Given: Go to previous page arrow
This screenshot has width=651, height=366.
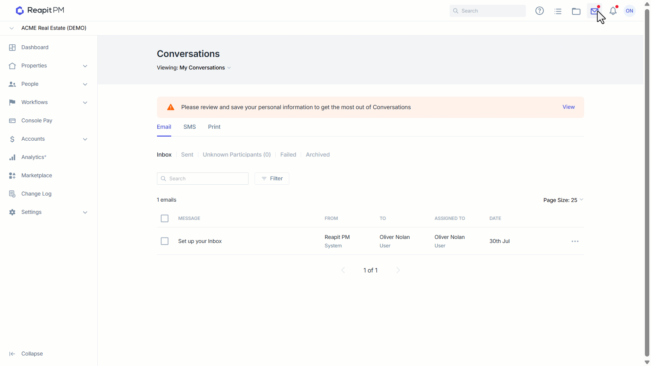Looking at the screenshot, I should [343, 270].
